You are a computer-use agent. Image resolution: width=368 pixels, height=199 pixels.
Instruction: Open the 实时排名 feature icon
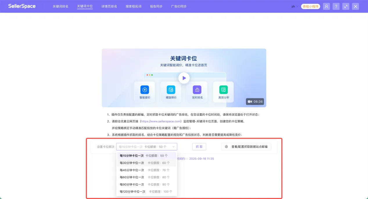[197, 90]
